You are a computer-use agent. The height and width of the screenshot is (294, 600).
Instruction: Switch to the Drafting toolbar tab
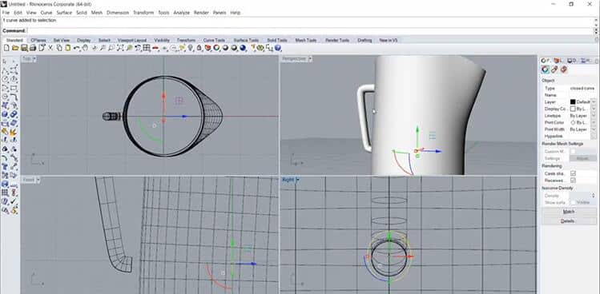click(x=364, y=40)
